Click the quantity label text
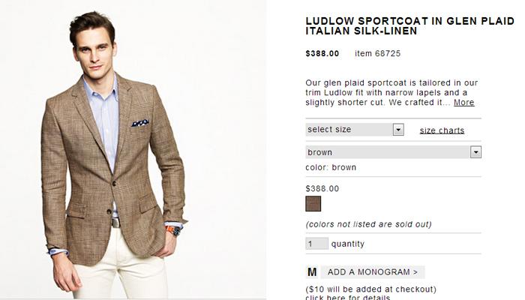This screenshot has width=525, height=300. [x=348, y=244]
